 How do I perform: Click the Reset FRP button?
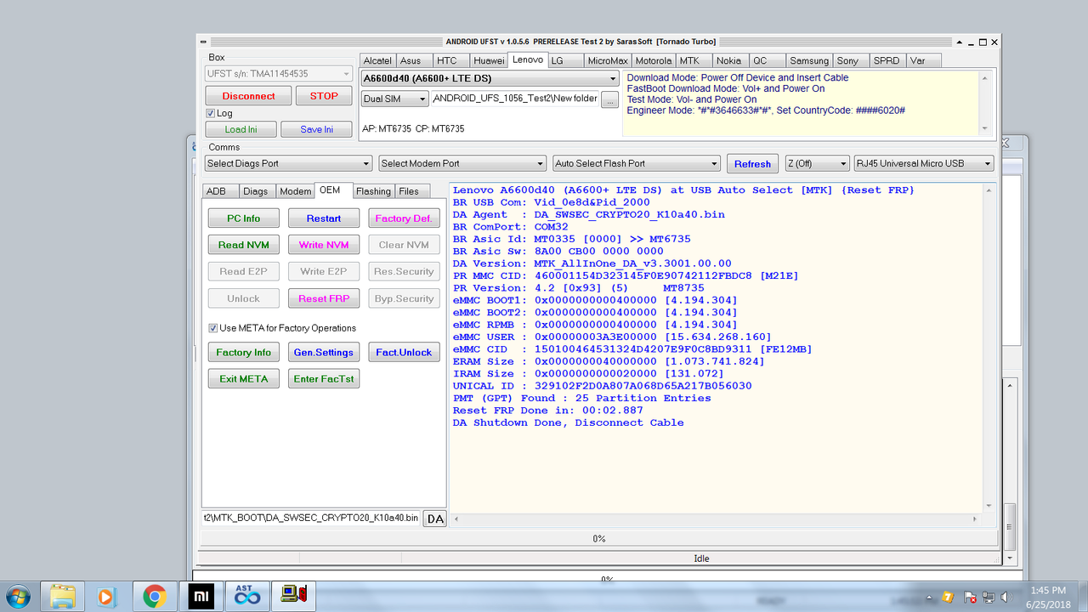[x=324, y=298]
